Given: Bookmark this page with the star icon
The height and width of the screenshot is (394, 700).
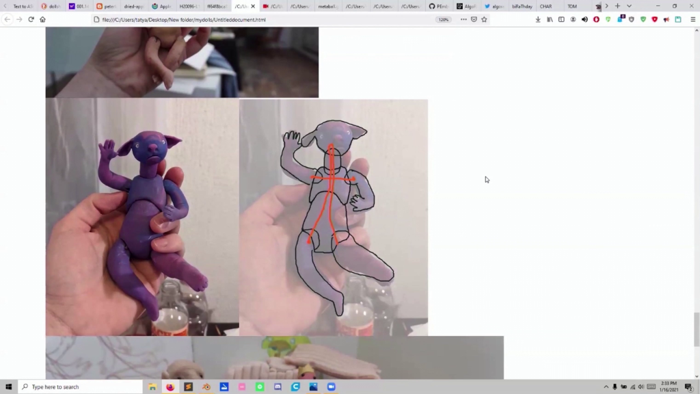Looking at the screenshot, I should click(x=485, y=20).
